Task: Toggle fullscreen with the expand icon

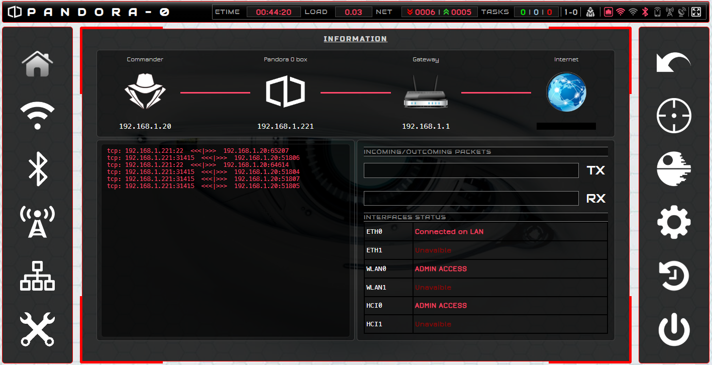Action: (696, 12)
